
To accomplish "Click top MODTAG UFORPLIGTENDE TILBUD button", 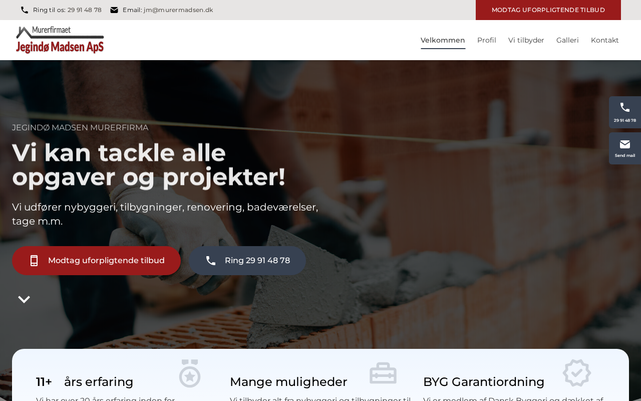I will [x=548, y=10].
